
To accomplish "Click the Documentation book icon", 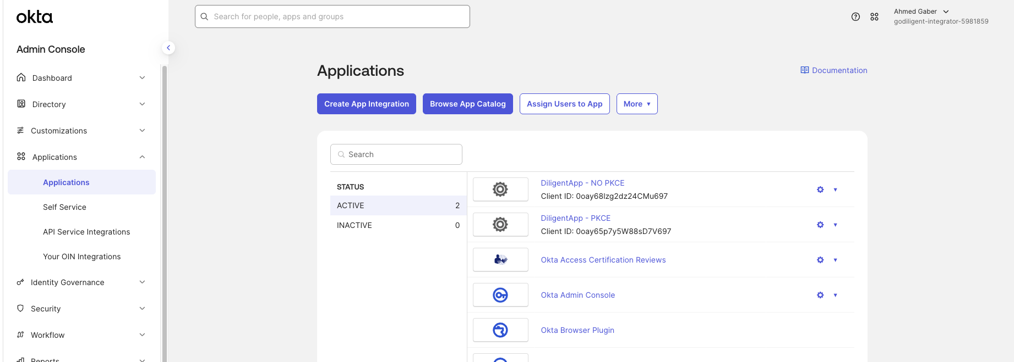I will [x=805, y=70].
